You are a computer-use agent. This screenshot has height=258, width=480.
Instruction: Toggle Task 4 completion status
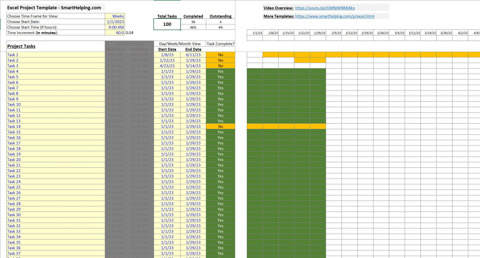220,71
